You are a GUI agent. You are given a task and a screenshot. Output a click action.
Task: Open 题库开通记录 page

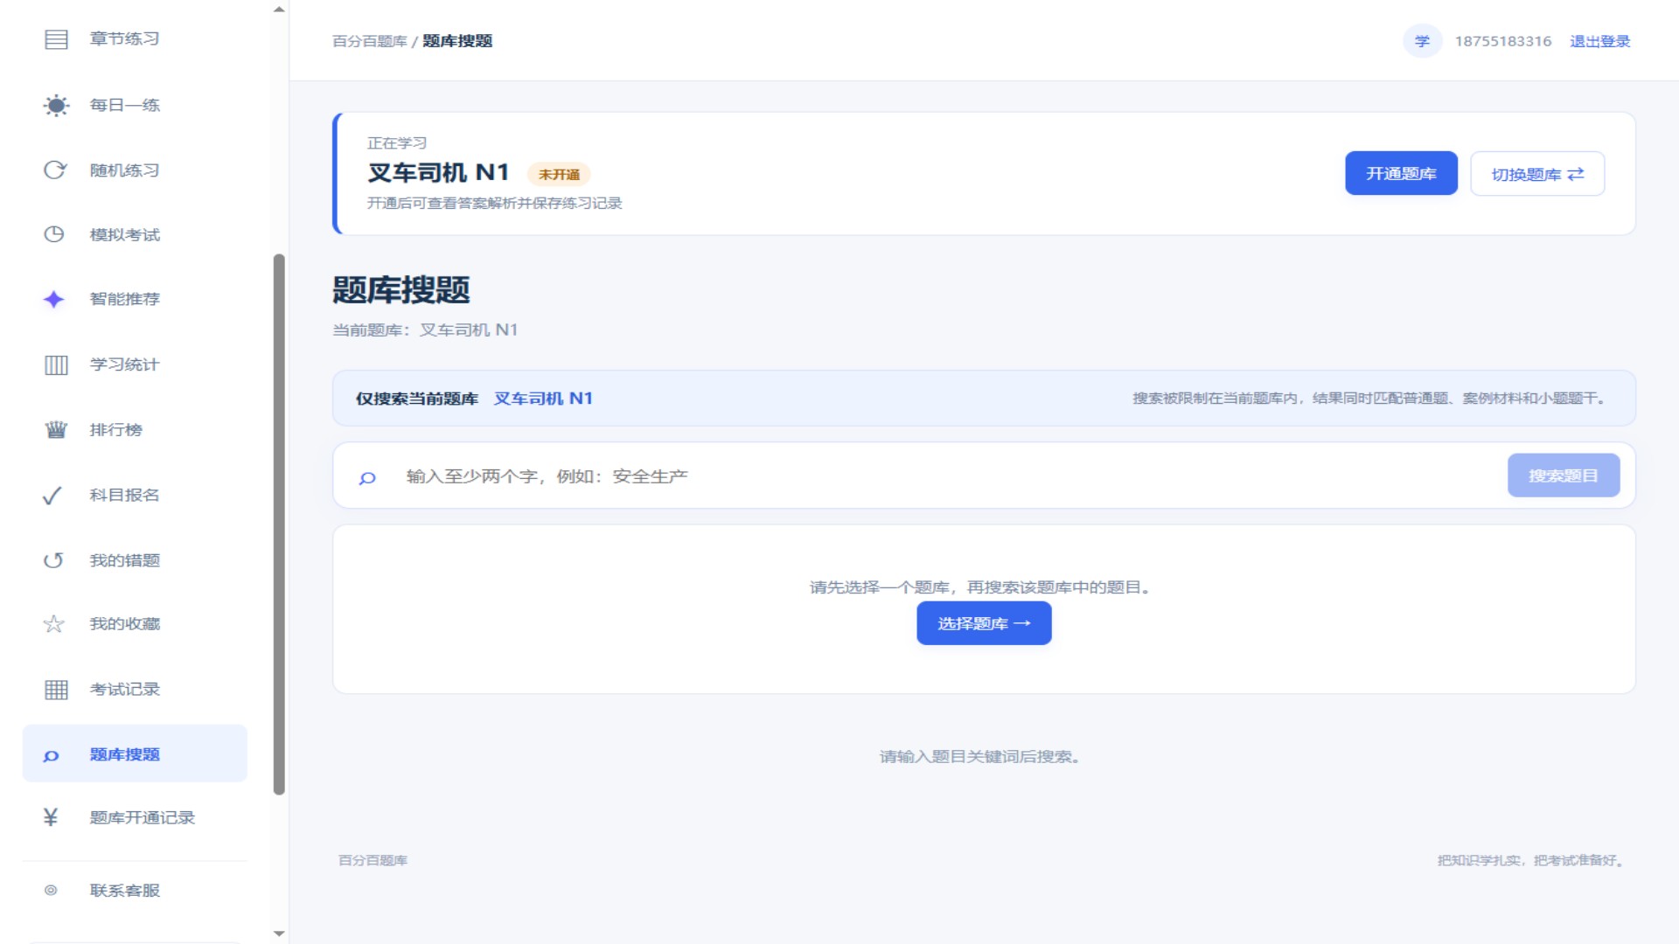coord(135,817)
